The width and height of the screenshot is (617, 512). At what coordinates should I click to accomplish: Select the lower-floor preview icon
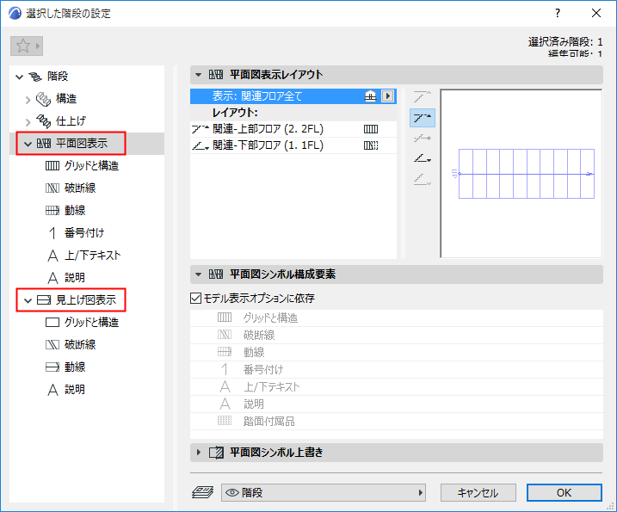pos(423,158)
